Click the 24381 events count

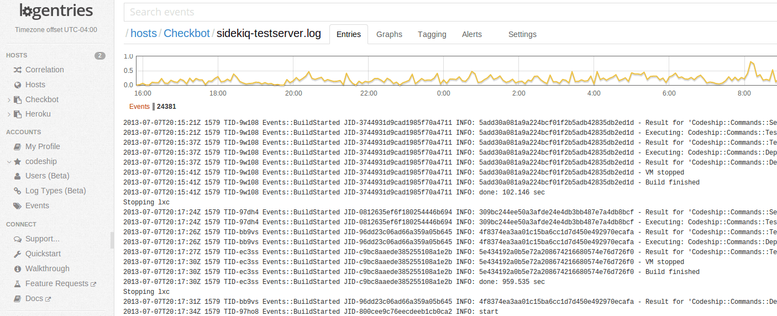point(166,107)
